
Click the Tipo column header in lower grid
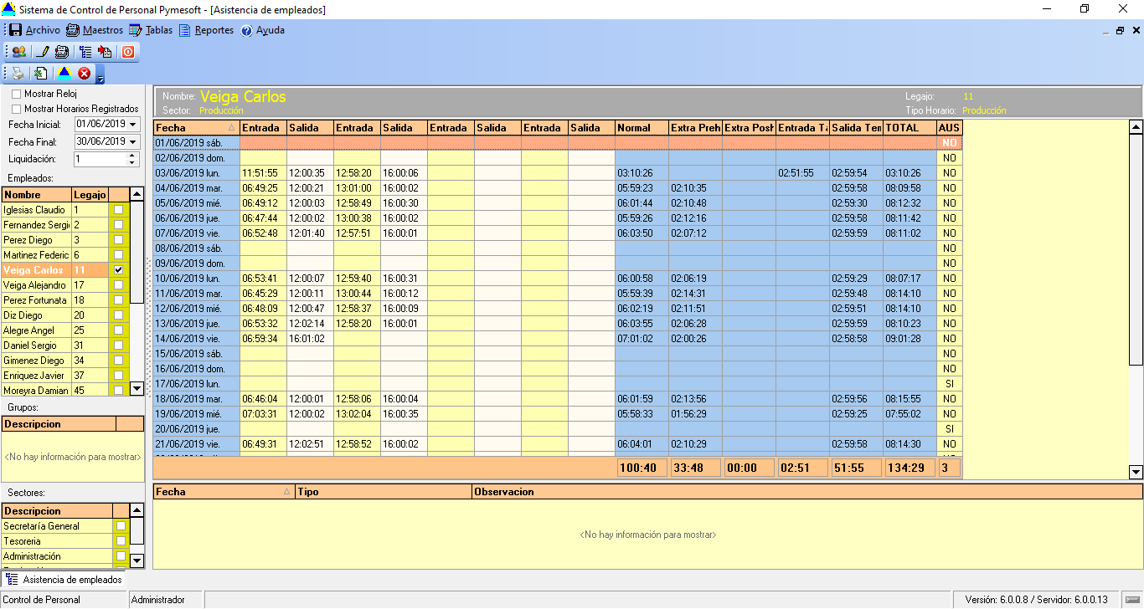pos(384,492)
